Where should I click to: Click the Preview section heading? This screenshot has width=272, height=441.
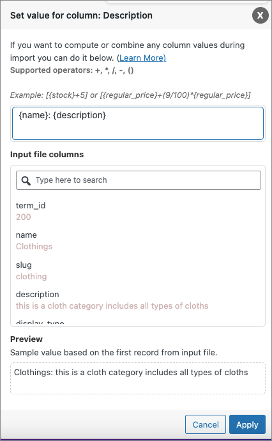[x=26, y=339]
